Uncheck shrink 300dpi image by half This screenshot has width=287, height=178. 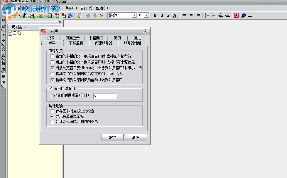(52, 68)
